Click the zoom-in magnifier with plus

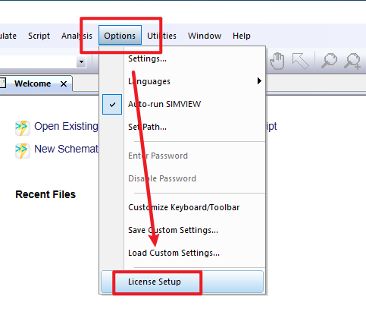pyautogui.click(x=352, y=61)
